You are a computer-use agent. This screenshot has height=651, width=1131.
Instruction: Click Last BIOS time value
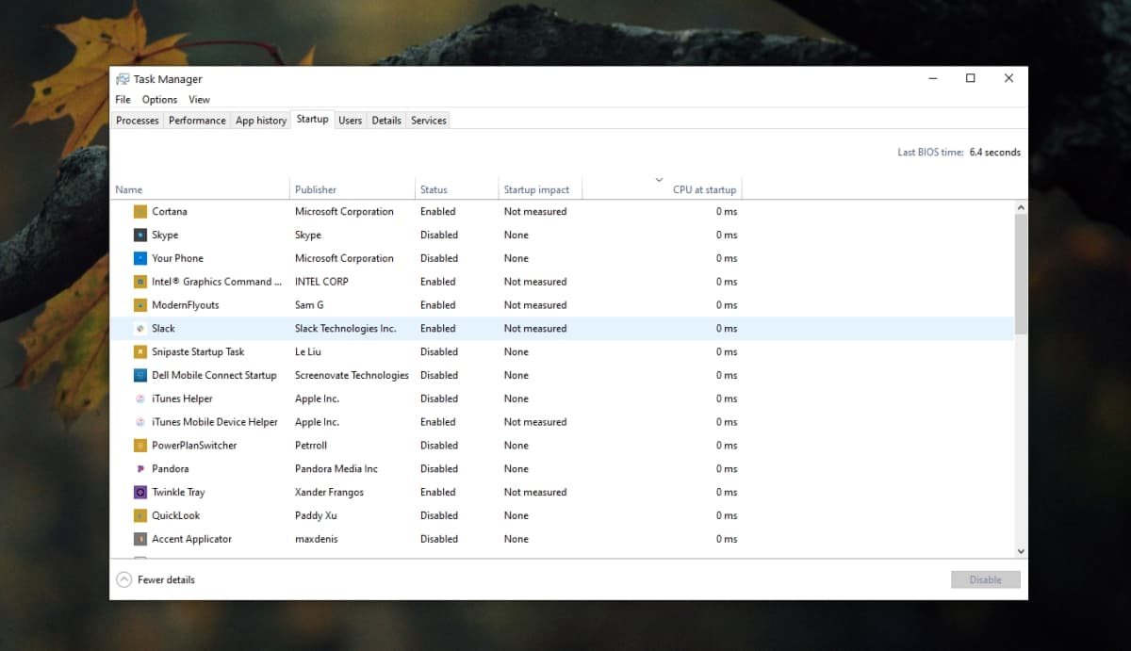pos(994,153)
